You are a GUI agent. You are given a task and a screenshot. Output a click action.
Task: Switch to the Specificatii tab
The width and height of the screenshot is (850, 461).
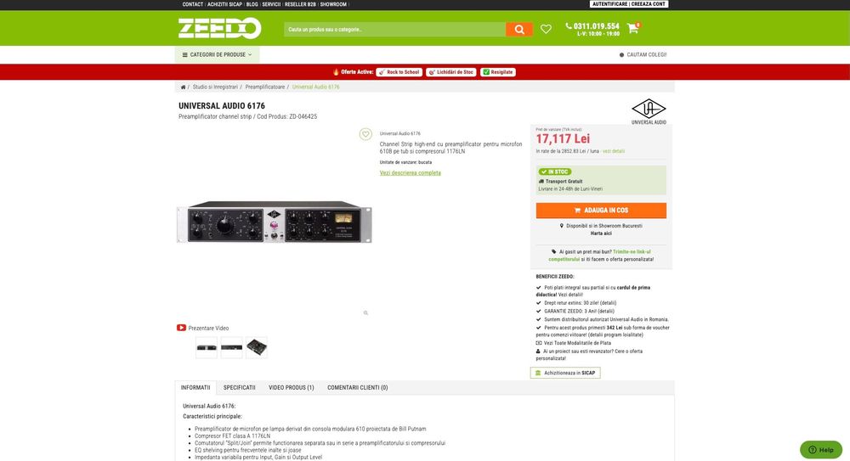coord(239,388)
